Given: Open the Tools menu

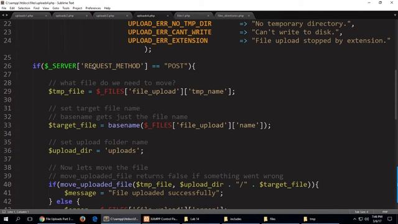Looking at the screenshot, I should pos(66,8).
